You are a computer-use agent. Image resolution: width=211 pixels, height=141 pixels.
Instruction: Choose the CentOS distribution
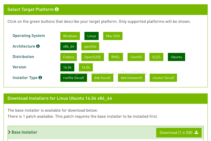click(136, 57)
